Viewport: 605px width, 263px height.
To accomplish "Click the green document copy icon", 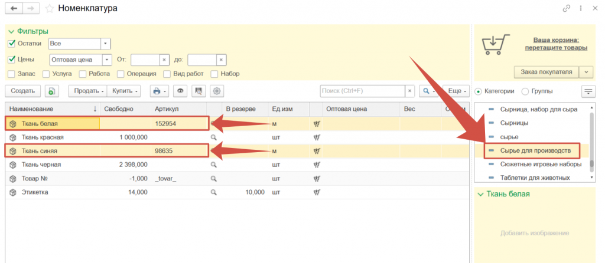I will point(52,91).
